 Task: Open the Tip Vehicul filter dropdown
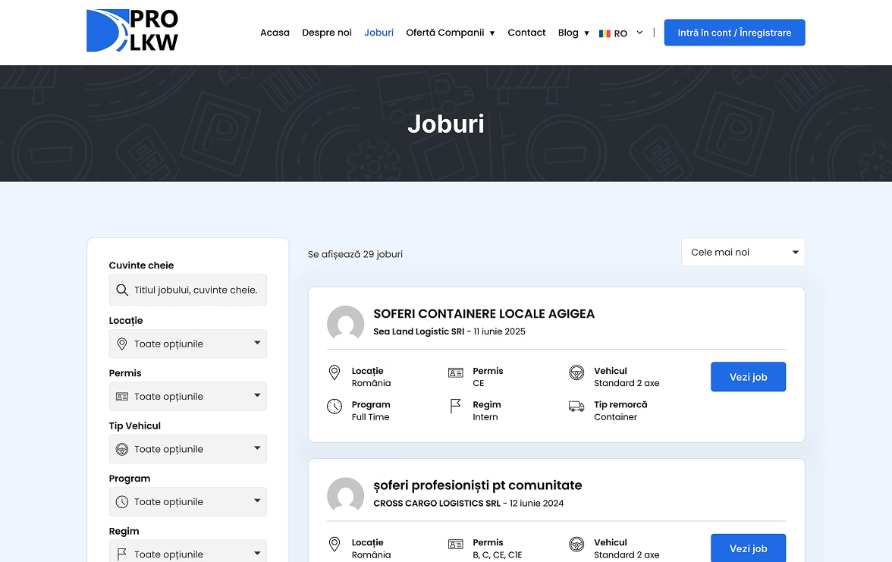(187, 449)
